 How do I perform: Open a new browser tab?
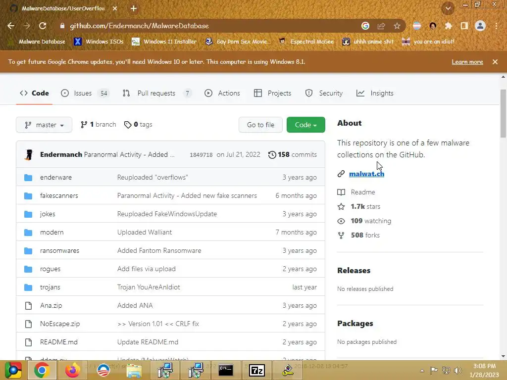point(134,8)
